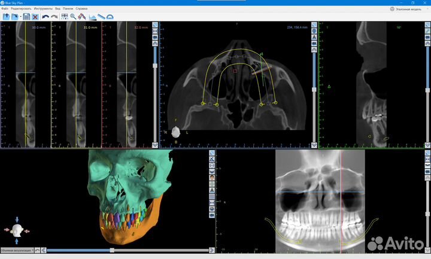Viewport: 431px width, 259px height.
Task: Select the ruler distance measurement tool
Action: coord(101,17)
